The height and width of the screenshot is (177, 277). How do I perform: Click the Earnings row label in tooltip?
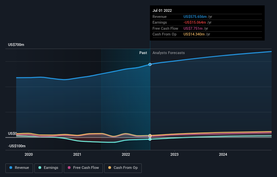[x=160, y=22]
